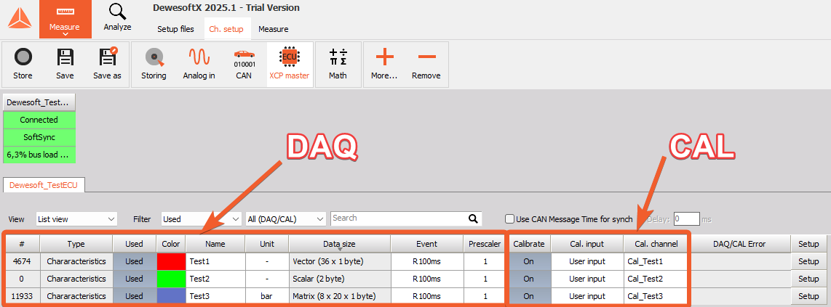Toggle Calibrate On for Cal_Test2 row
Image resolution: width=831 pixels, height=307 pixels.
click(x=529, y=279)
